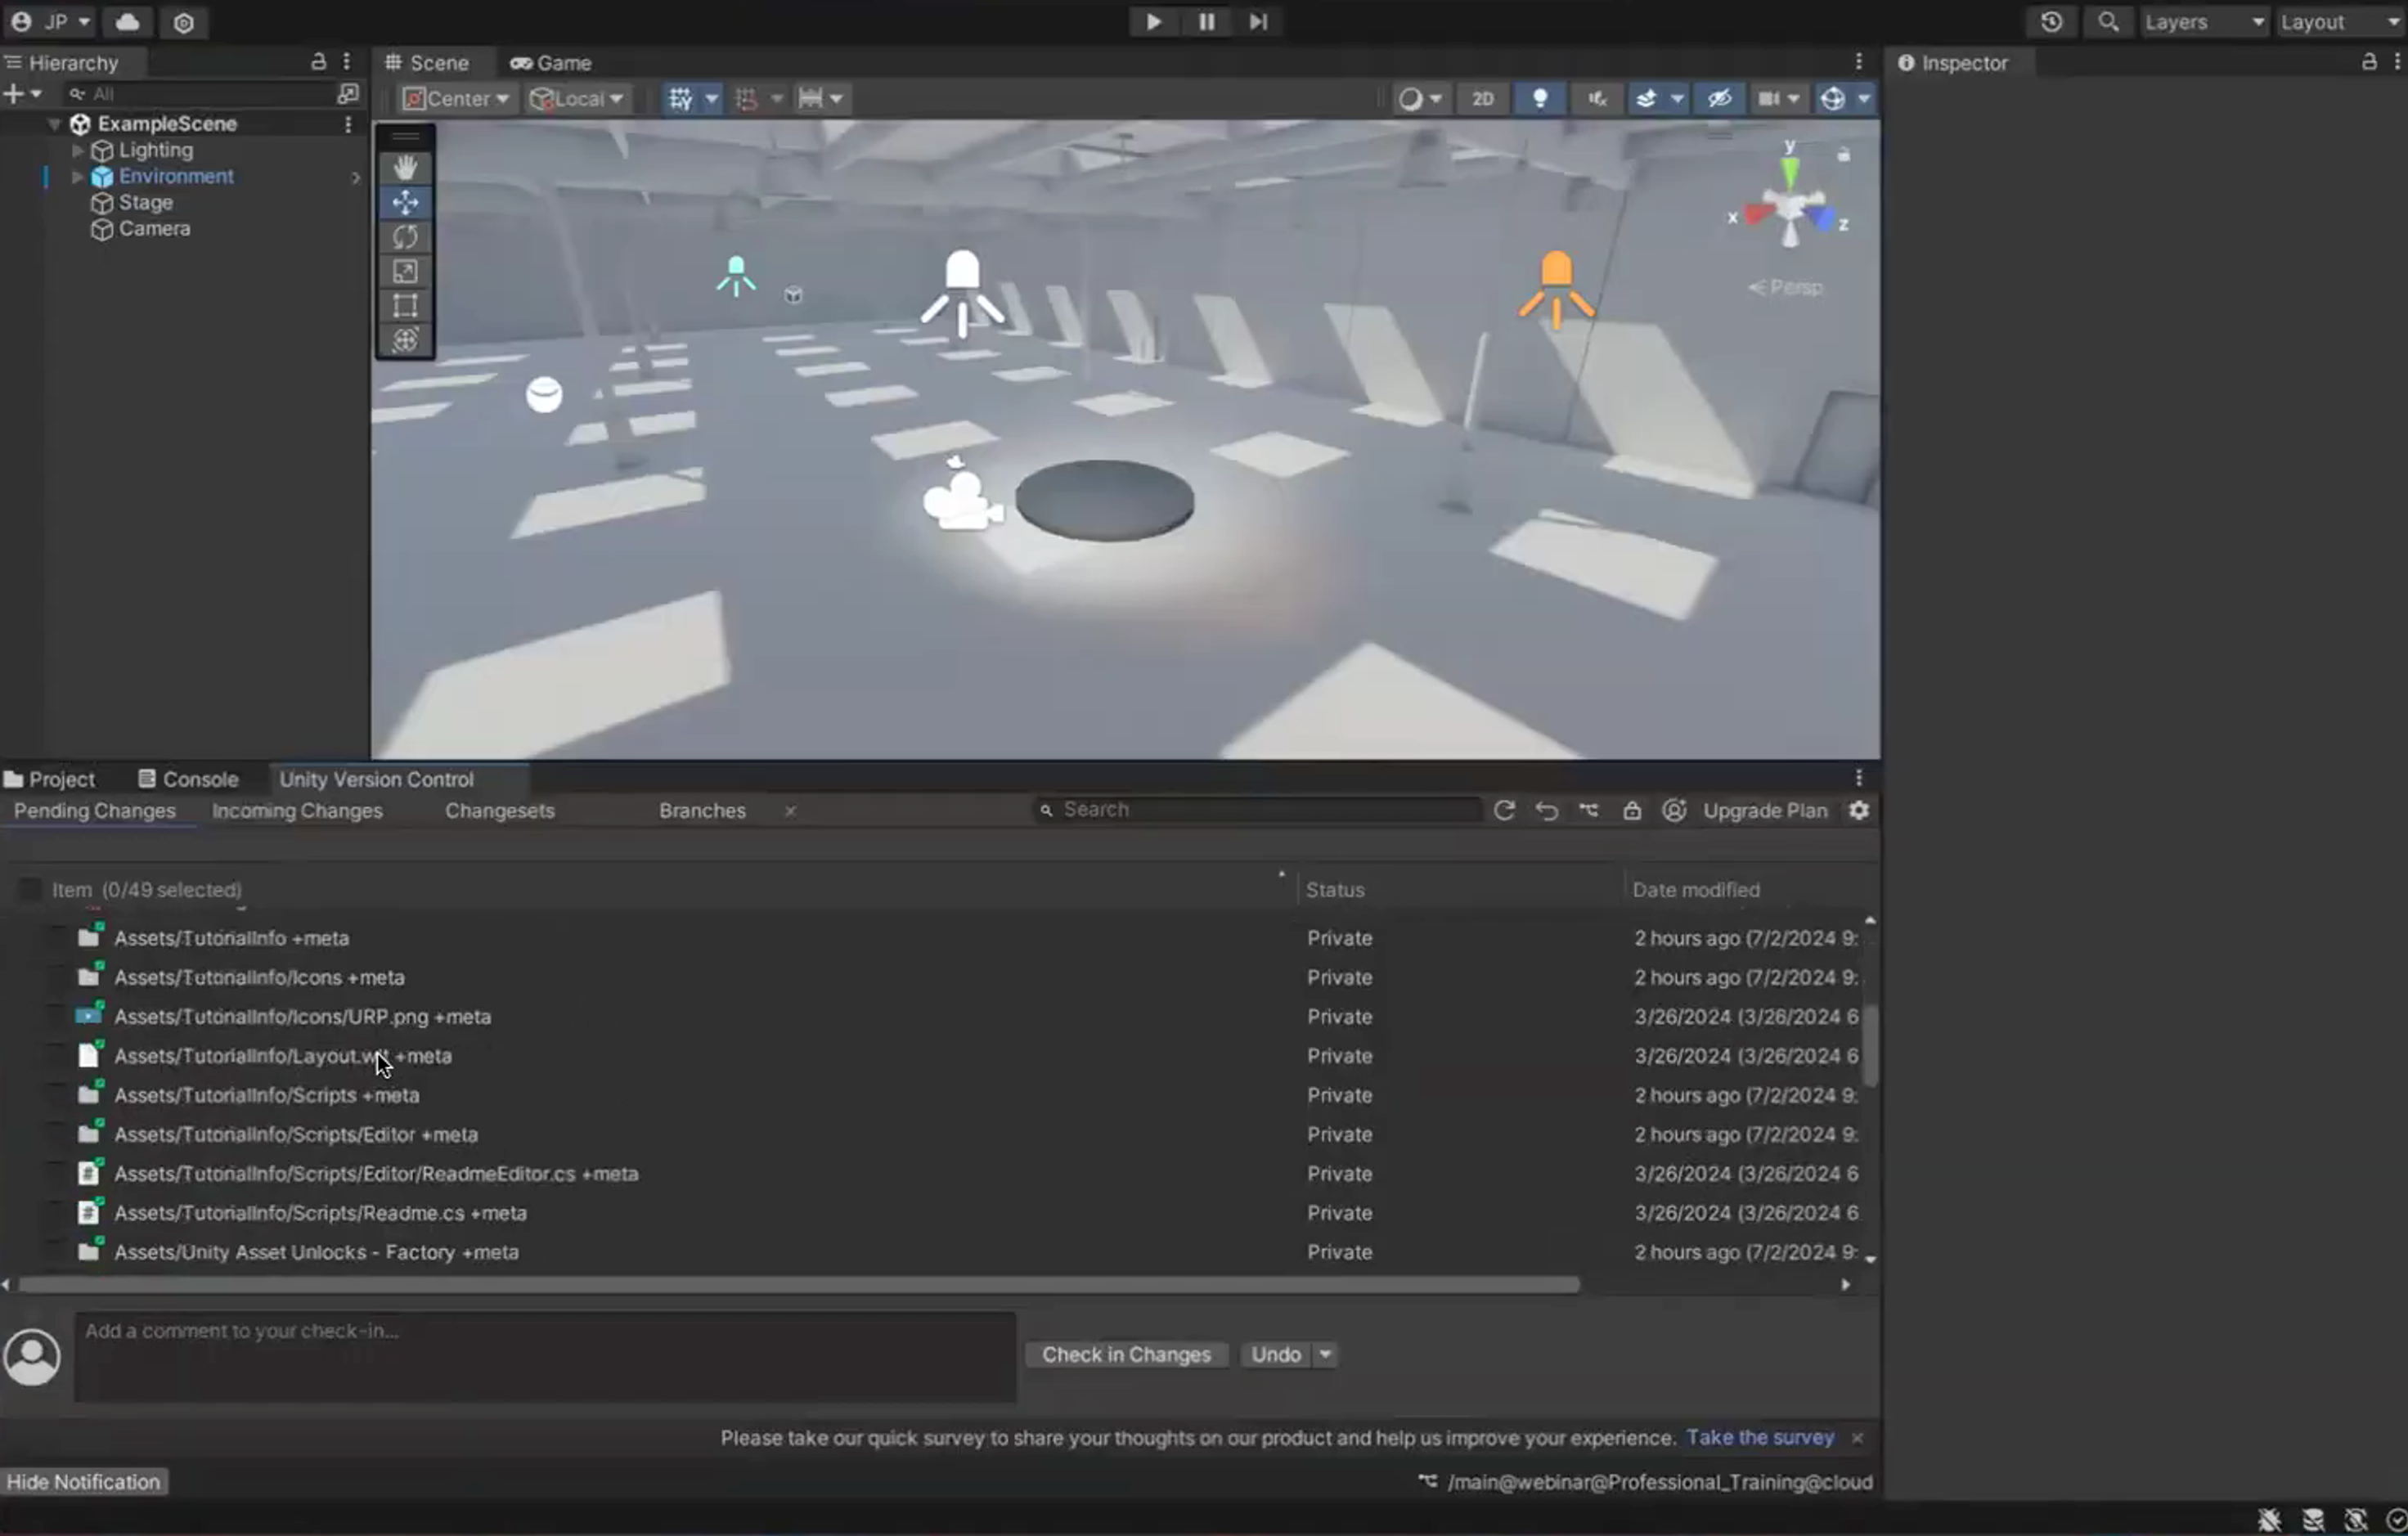The image size is (2408, 1536).
Task: Toggle the select-all items checkbox
Action: [x=30, y=889]
